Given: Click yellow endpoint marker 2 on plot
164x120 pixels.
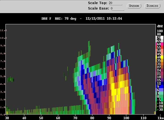Looking at the screenshot, I should (x=155, y=113).
